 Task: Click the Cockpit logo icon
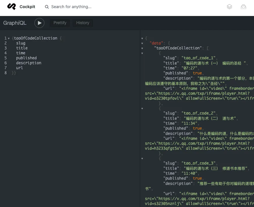pyautogui.click(x=11, y=7)
